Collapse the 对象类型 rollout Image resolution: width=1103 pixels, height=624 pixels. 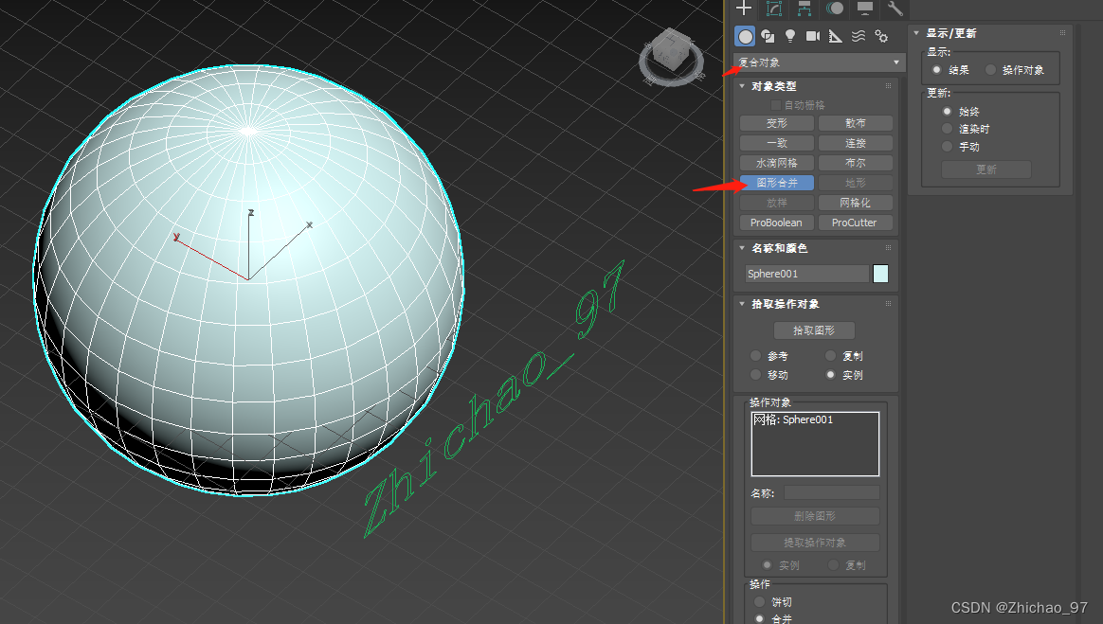[x=742, y=86]
